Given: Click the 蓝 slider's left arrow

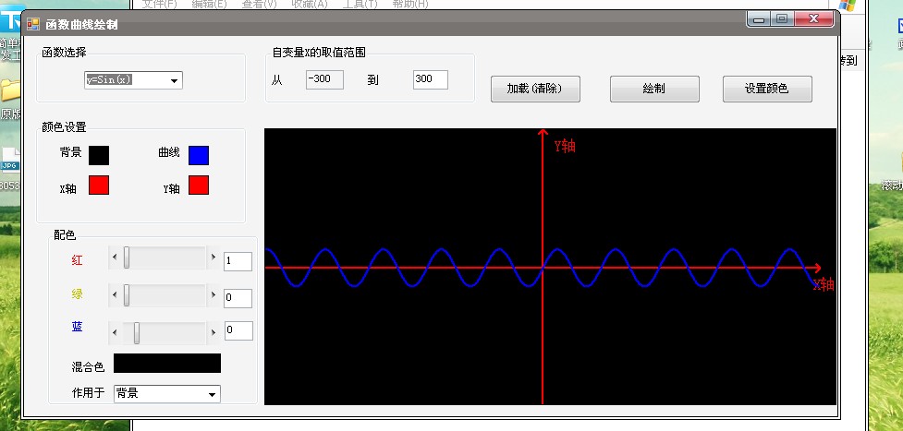Looking at the screenshot, I should [115, 332].
